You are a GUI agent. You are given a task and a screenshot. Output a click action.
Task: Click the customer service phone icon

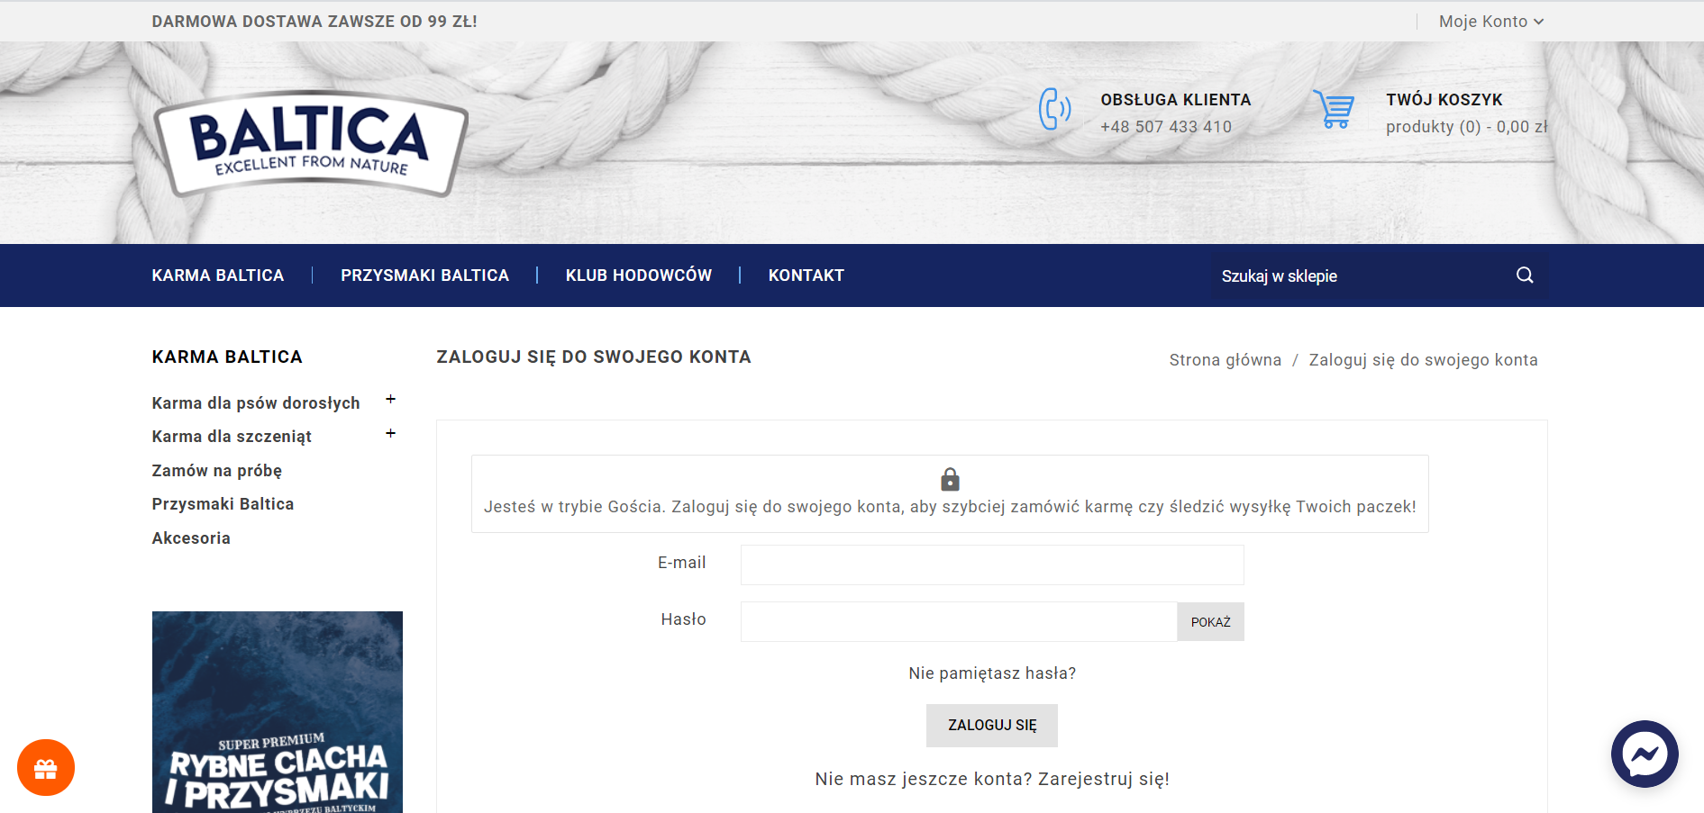[1054, 109]
